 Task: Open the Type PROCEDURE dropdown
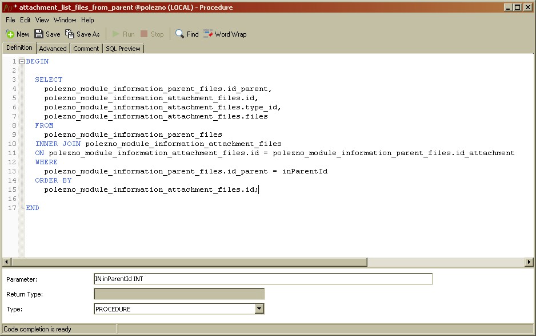[x=259, y=309]
